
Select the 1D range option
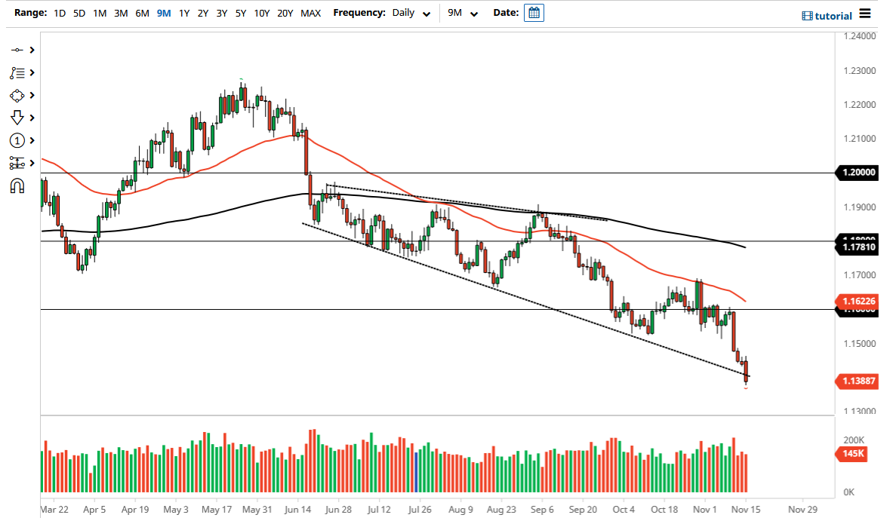click(59, 13)
